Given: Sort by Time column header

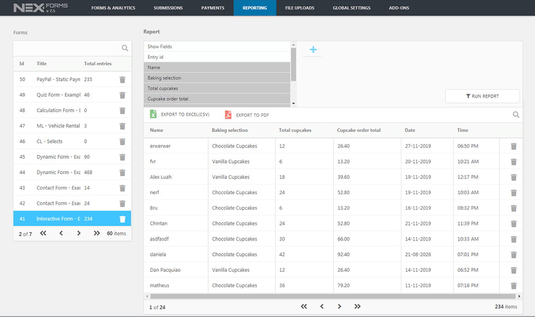Looking at the screenshot, I should [x=463, y=130].
